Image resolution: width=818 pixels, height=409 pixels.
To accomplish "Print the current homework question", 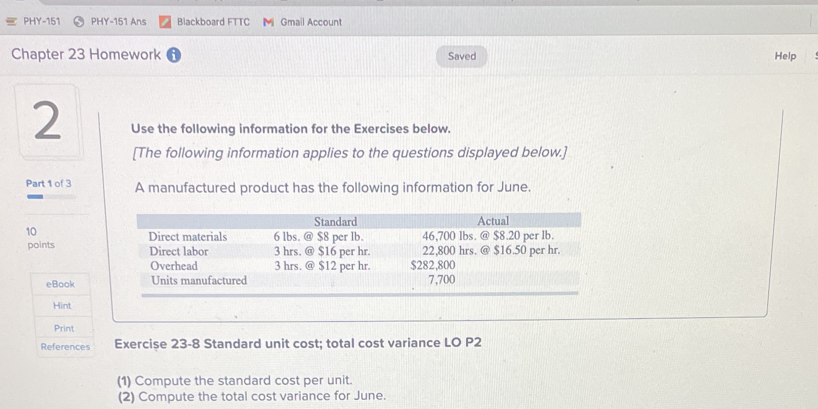I will tap(64, 328).
